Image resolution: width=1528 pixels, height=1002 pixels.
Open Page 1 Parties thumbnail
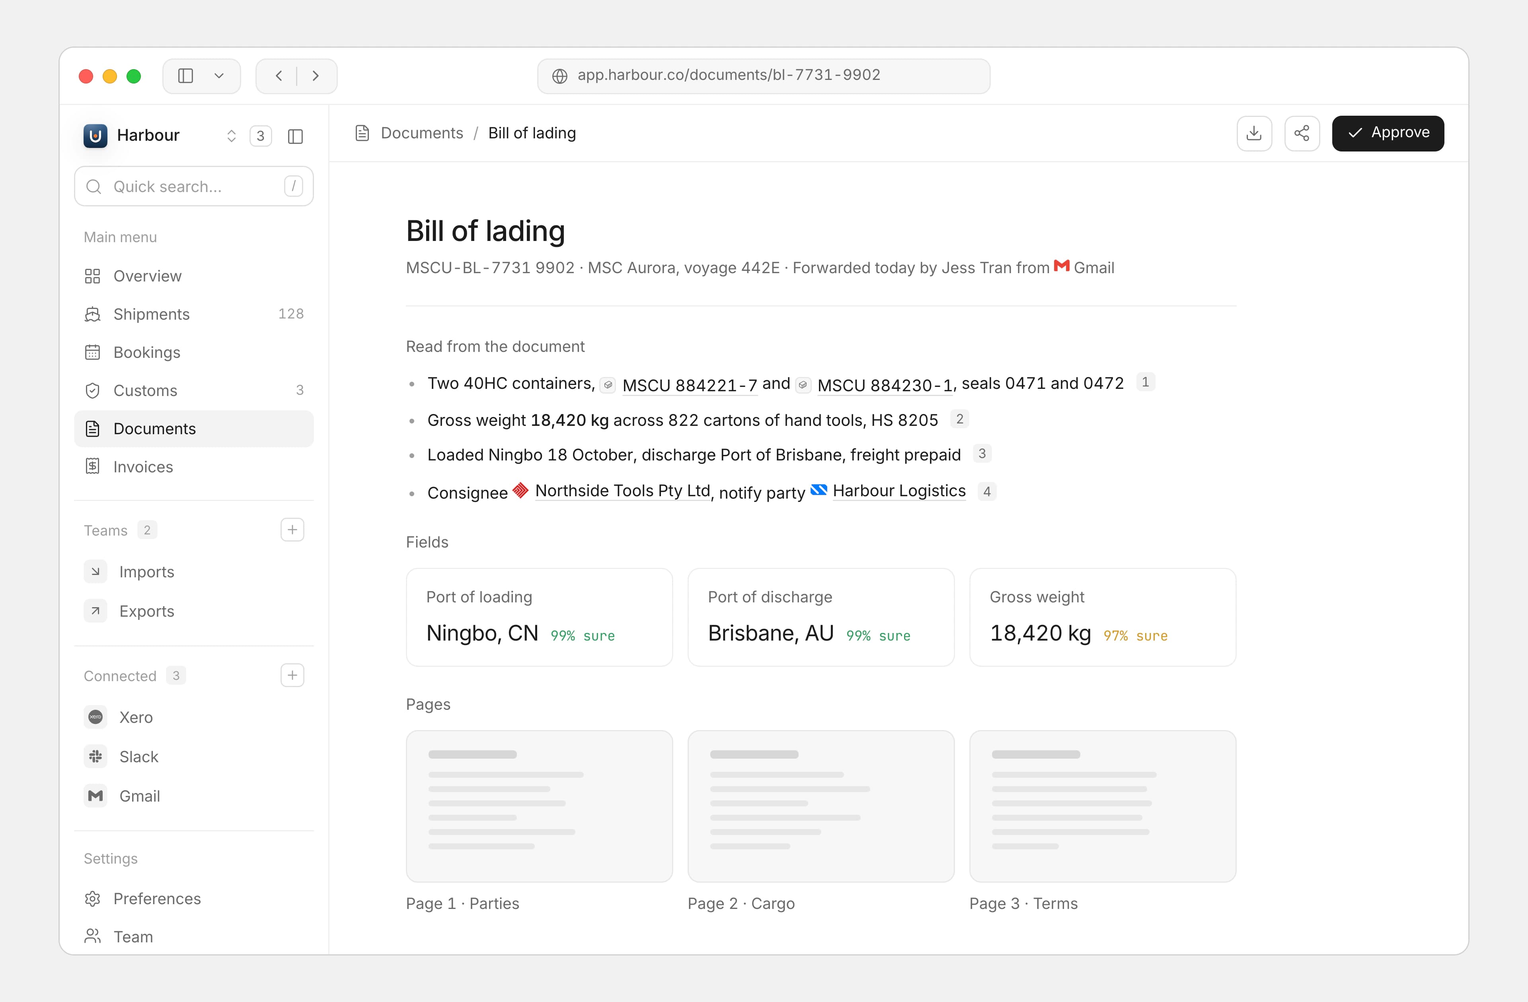[x=539, y=806]
